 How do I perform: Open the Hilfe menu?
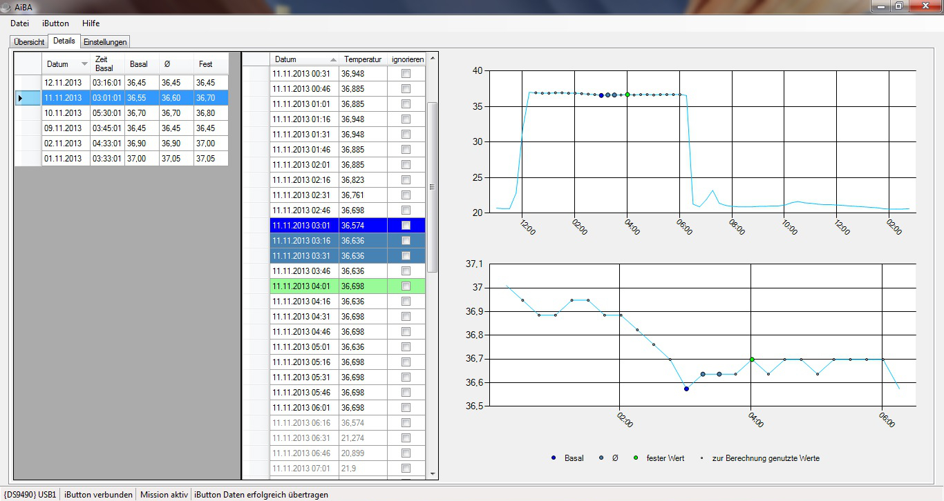[91, 23]
